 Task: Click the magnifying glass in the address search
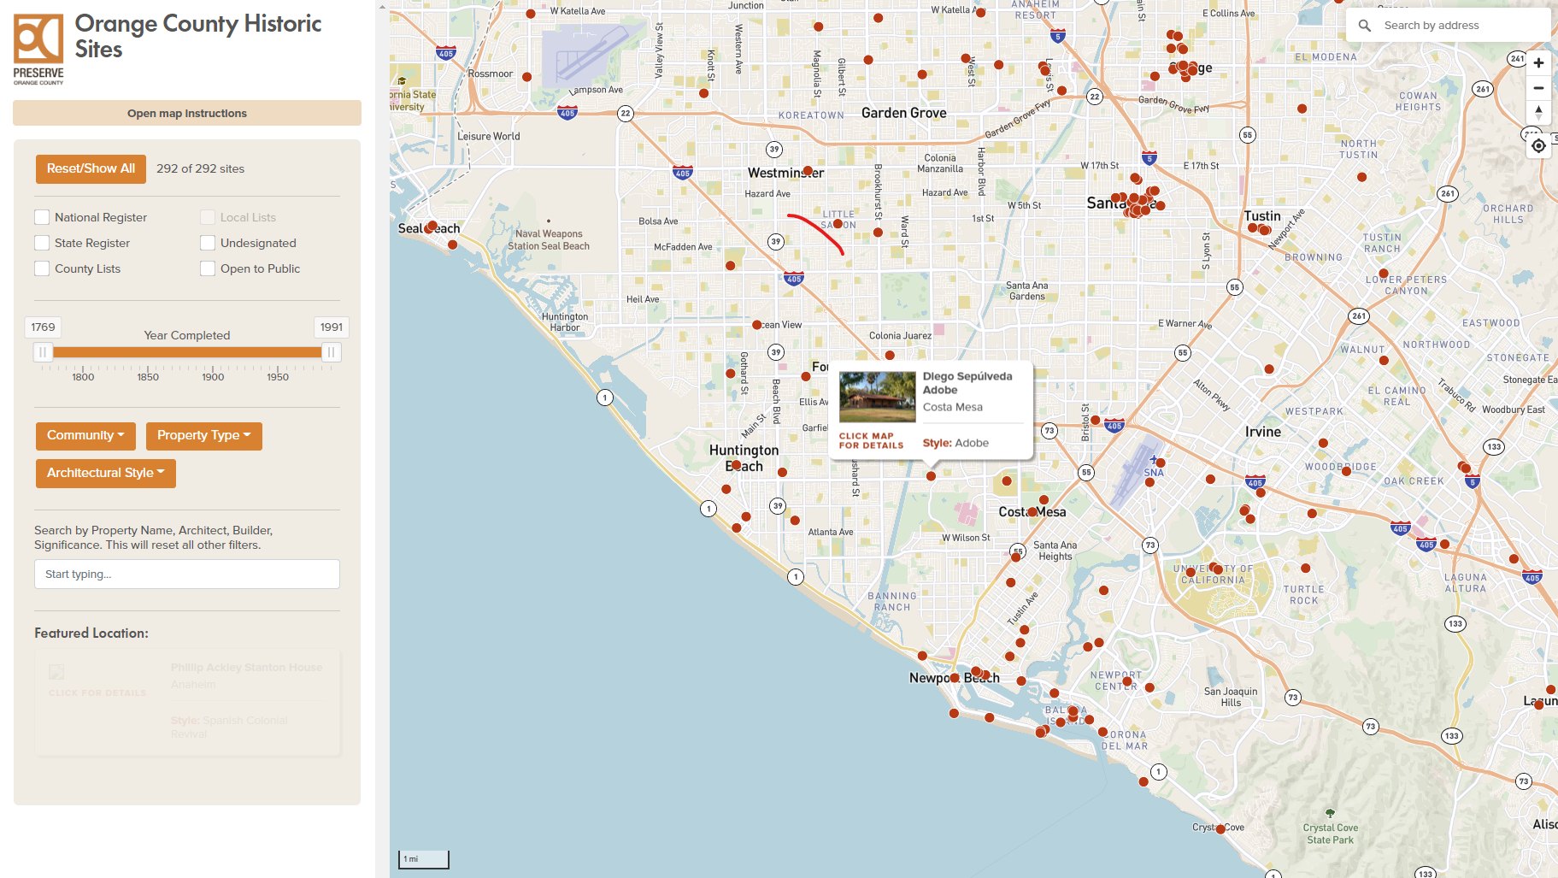1365,25
